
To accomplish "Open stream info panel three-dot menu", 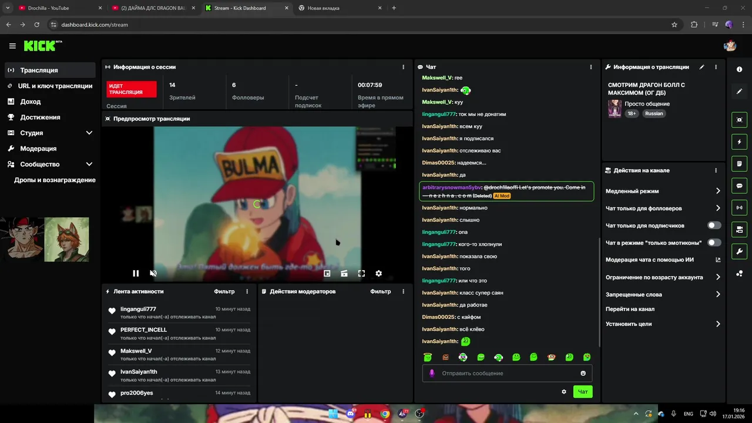I will click(716, 67).
